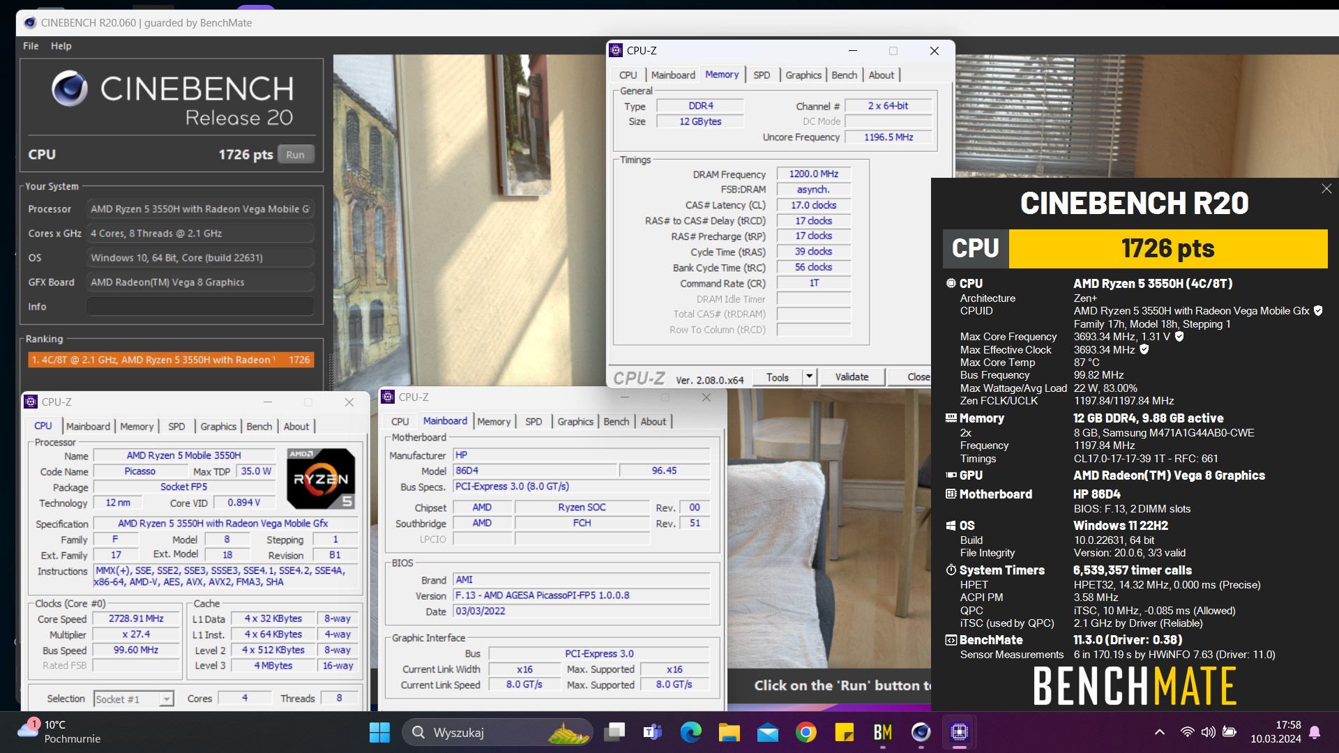Image resolution: width=1339 pixels, height=753 pixels.
Task: Click the Windows Start button
Action: 379,732
